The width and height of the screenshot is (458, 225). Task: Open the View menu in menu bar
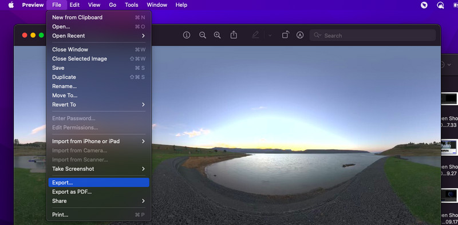(94, 5)
